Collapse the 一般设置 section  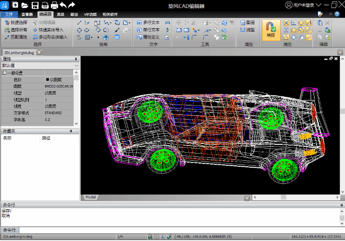pos(5,73)
